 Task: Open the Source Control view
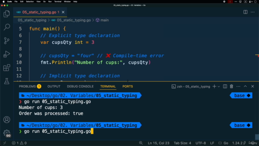tap(6, 41)
